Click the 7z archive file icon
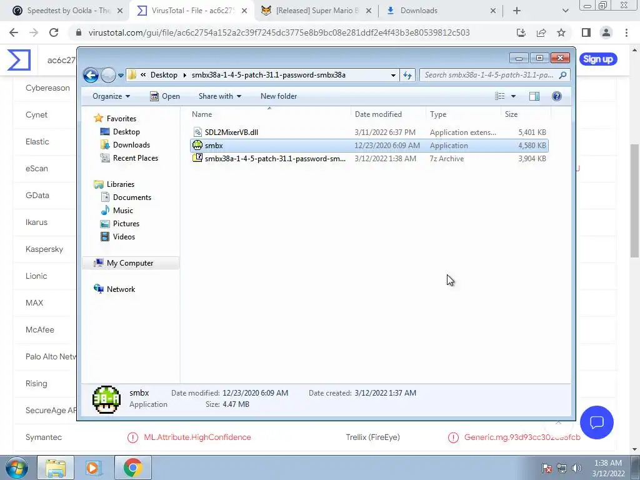640x480 pixels. (x=197, y=158)
